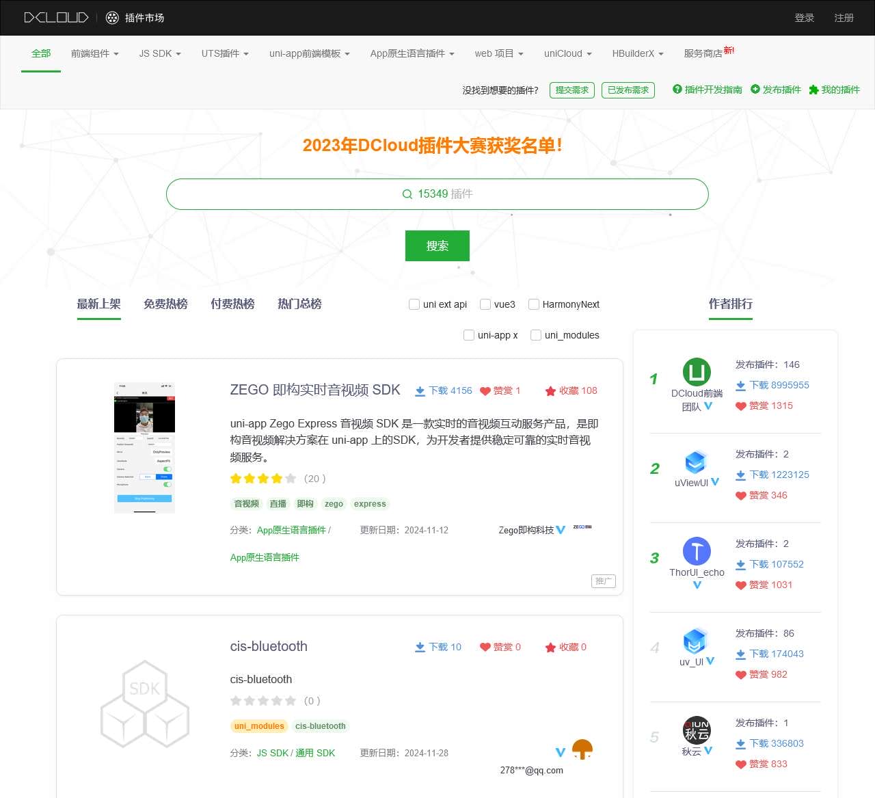Click the star rating of ZEGO SDK

263,479
